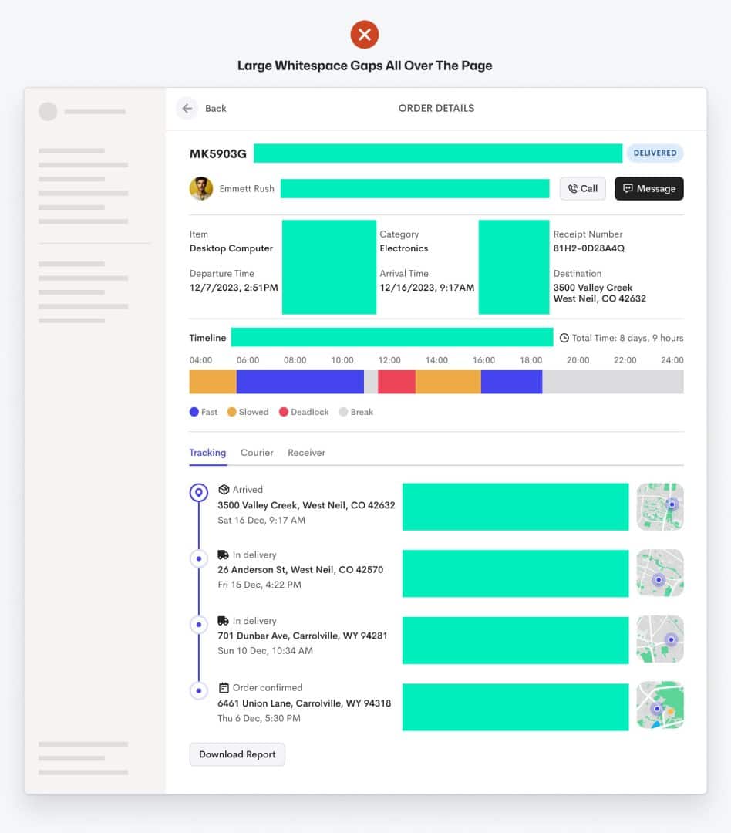Screen dimensions: 731x833
Task: Click the Arrived location pin marker
Action: click(199, 493)
